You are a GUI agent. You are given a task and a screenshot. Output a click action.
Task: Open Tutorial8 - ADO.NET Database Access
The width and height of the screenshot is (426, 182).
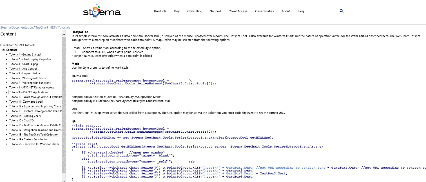32,87
